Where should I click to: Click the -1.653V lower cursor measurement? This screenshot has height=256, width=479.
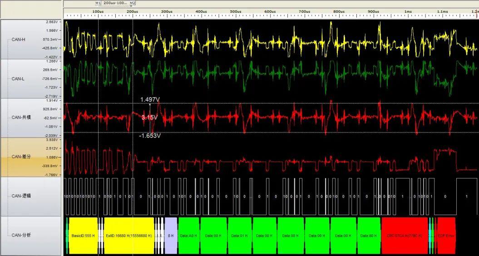point(150,136)
